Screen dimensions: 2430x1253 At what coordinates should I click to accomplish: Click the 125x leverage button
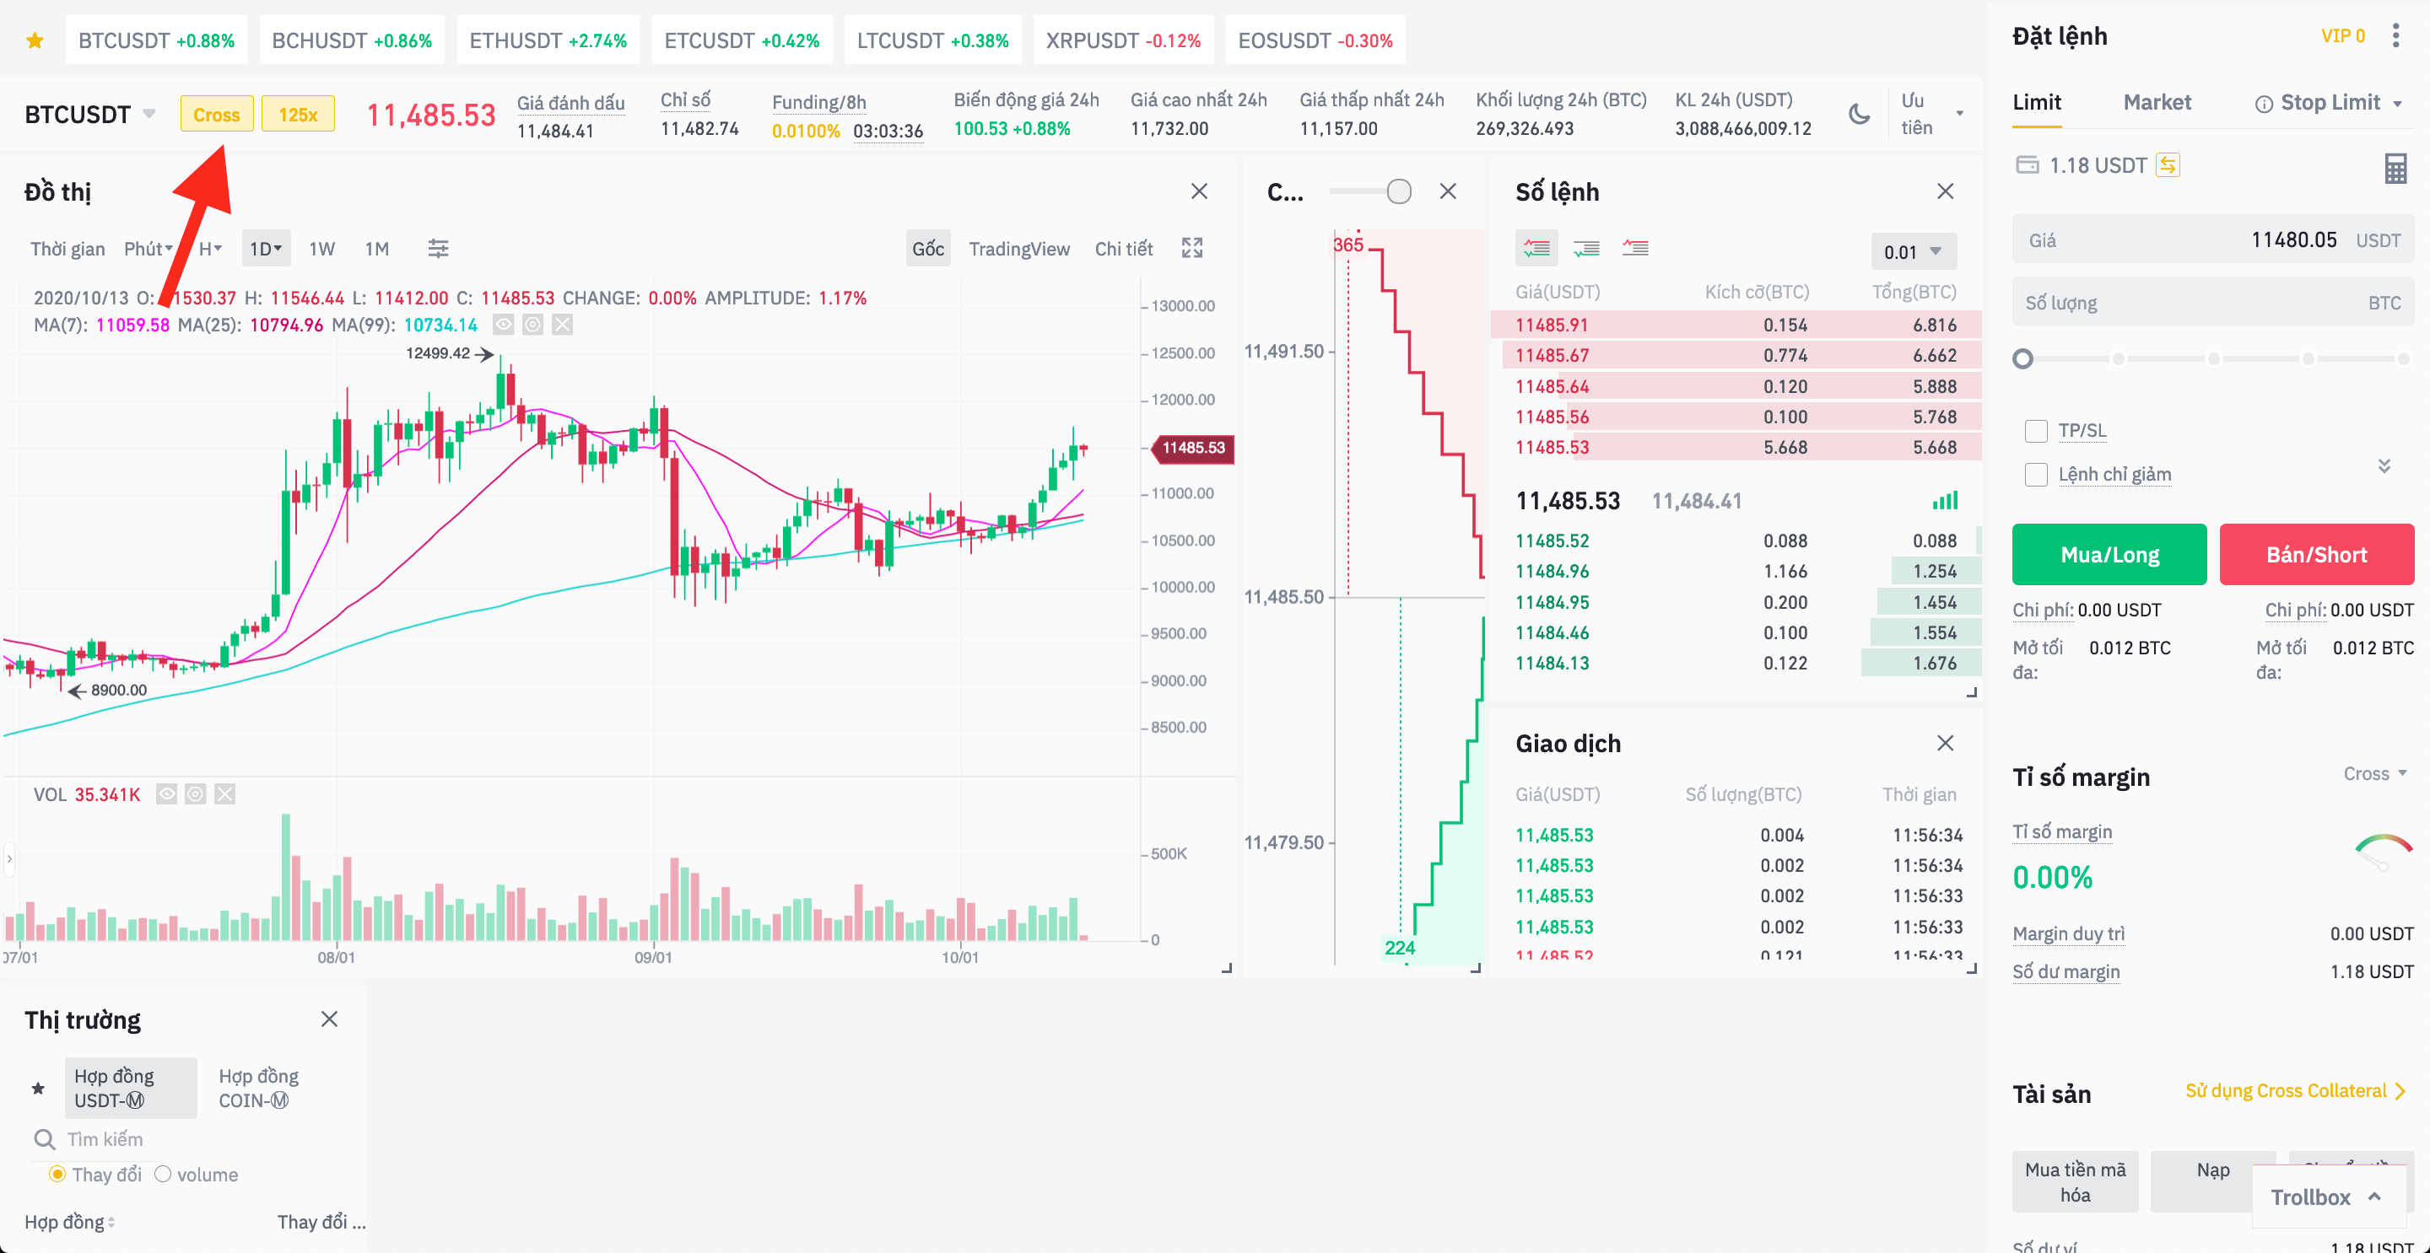pos(298,114)
